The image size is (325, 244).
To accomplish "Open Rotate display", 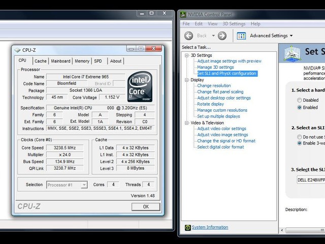I will click(x=210, y=104).
